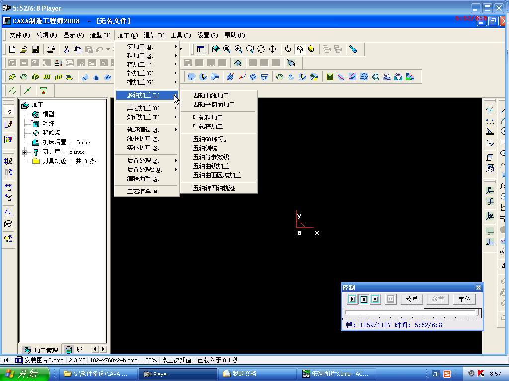Click the 定位 button in control panel
Image resolution: width=509 pixels, height=381 pixels.
click(464, 299)
